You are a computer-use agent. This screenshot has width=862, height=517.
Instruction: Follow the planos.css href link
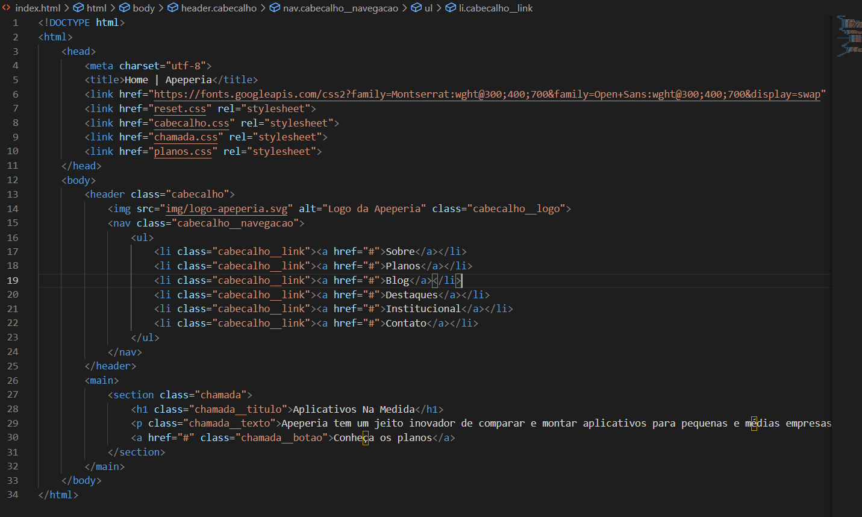[183, 151]
